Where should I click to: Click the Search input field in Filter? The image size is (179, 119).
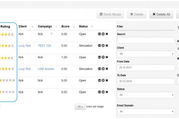[146, 40]
